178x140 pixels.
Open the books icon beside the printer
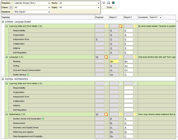(113, 3)
